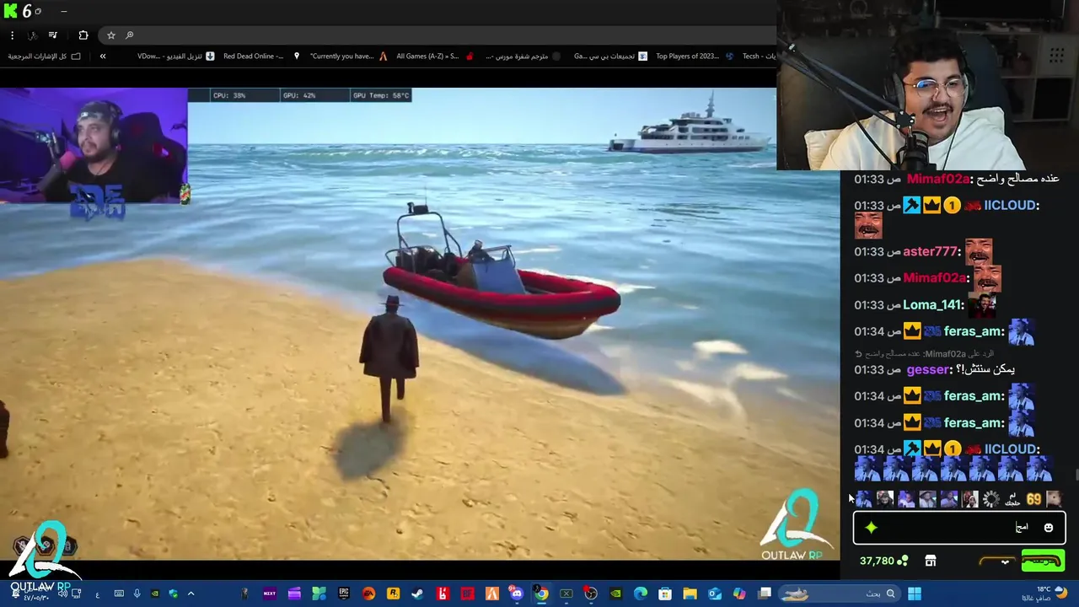Show hidden system tray icons

coord(191,594)
